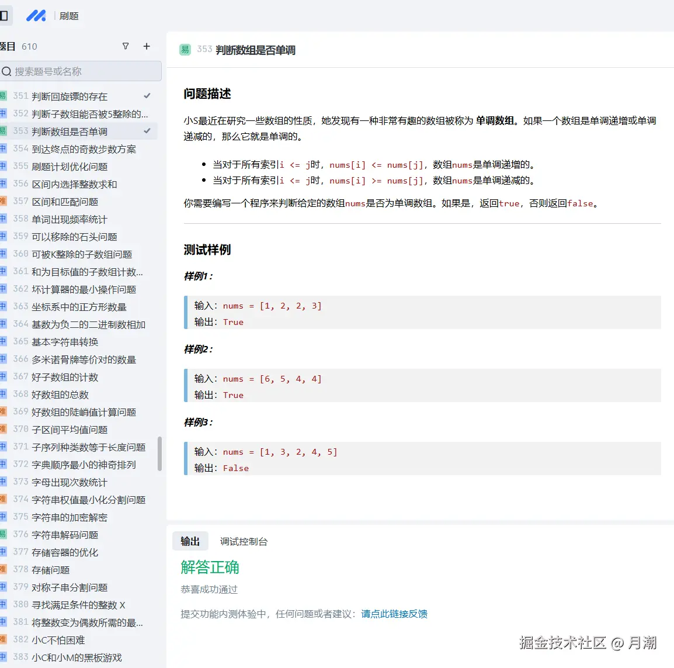
Task: Toggle the checkmark on problem 353 in sidebar
Action: tap(147, 130)
